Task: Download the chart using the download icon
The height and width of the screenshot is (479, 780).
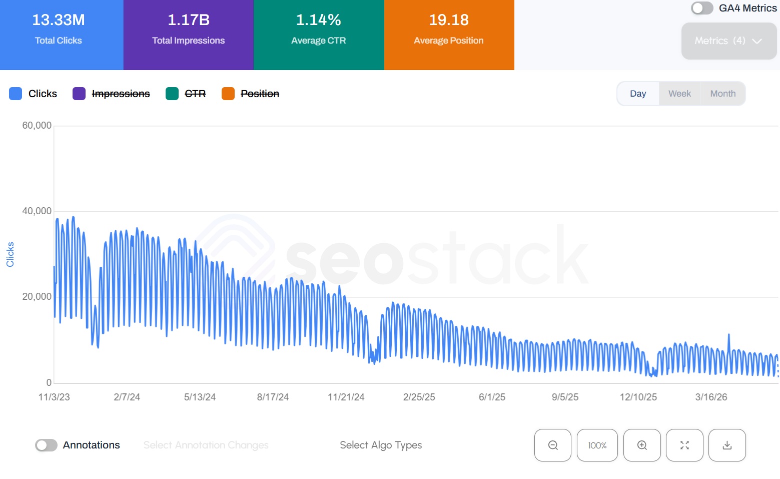Action: [727, 445]
